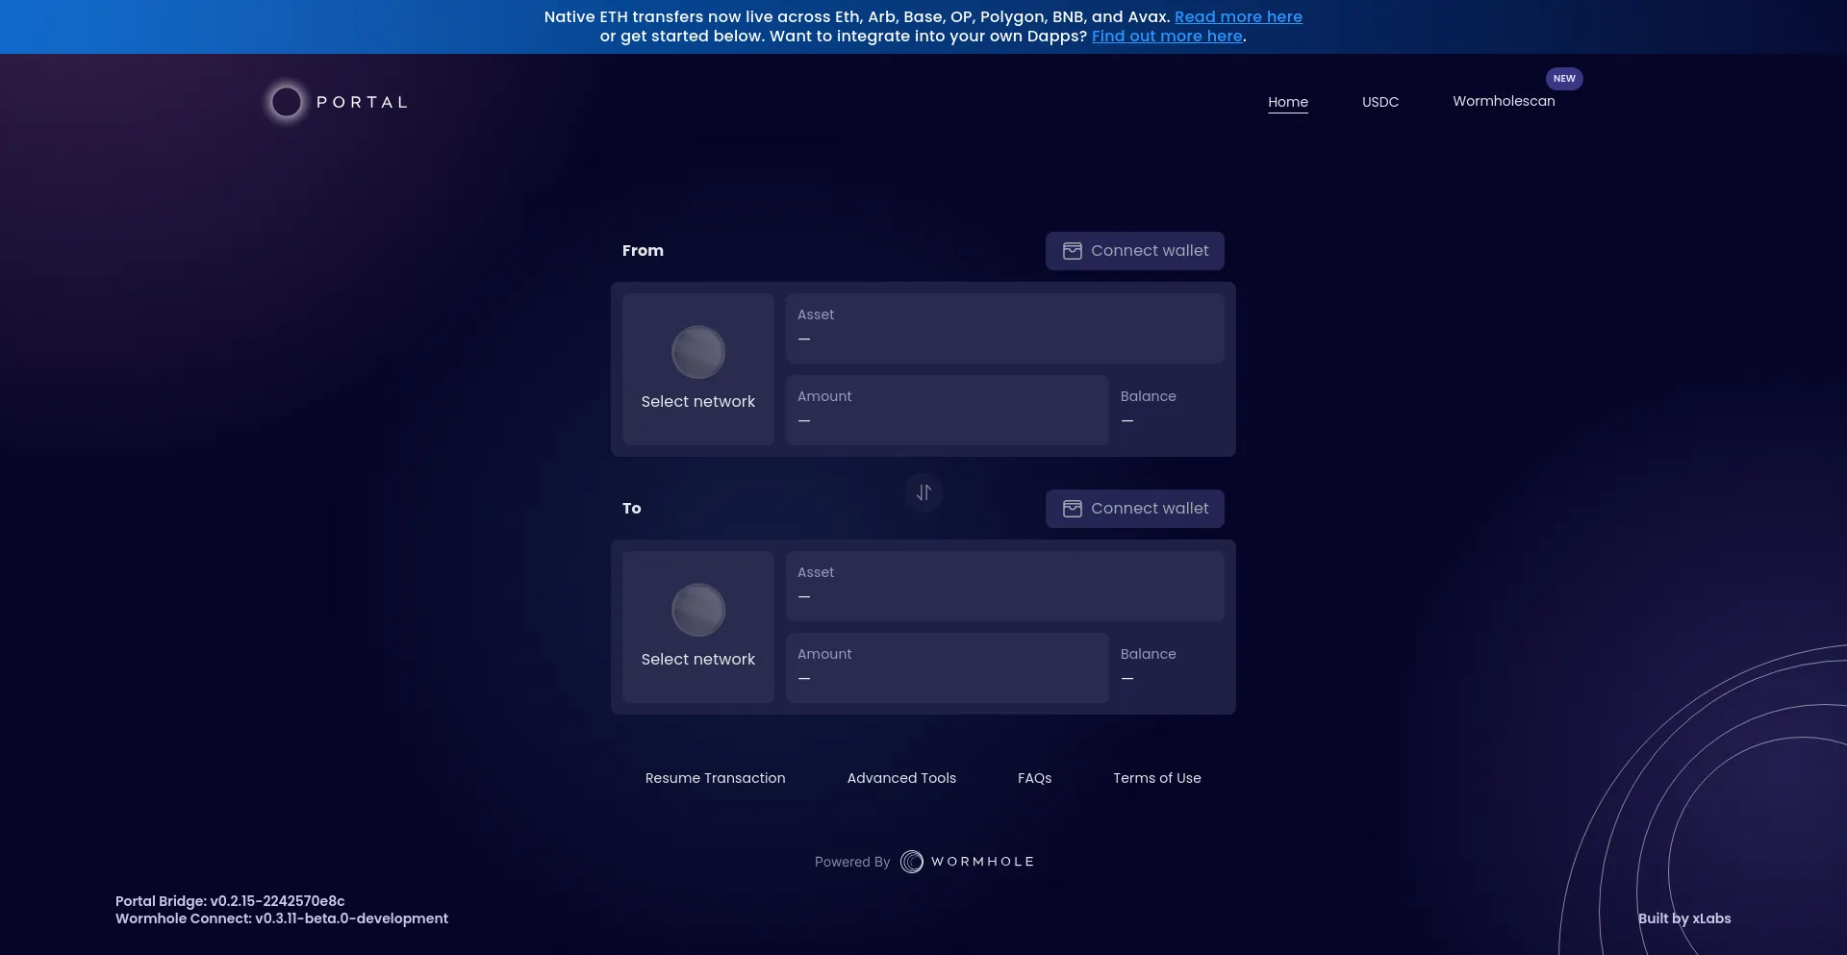Click the PORTAL wordmark text
This screenshot has width=1847, height=955.
pos(363,102)
